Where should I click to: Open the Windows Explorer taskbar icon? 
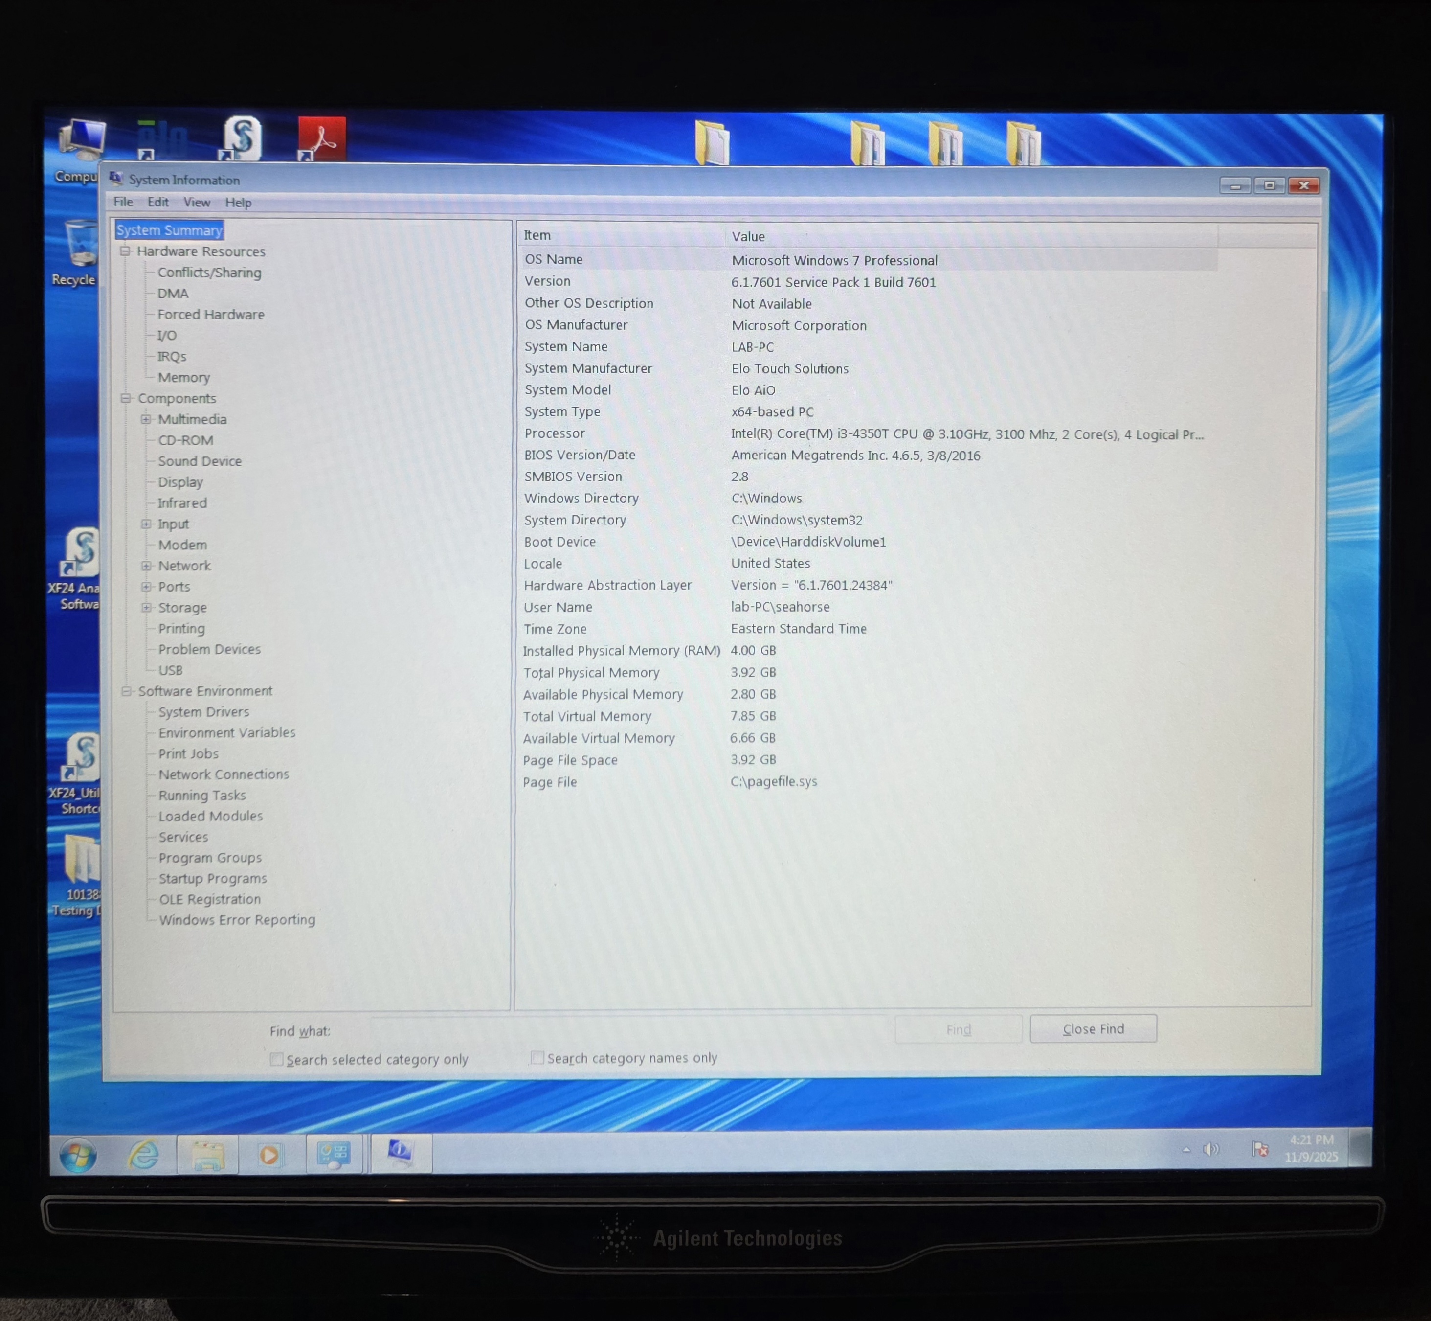[208, 1155]
